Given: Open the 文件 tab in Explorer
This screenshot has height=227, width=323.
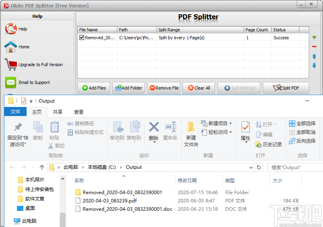Looking at the screenshot, I should coord(15,112).
